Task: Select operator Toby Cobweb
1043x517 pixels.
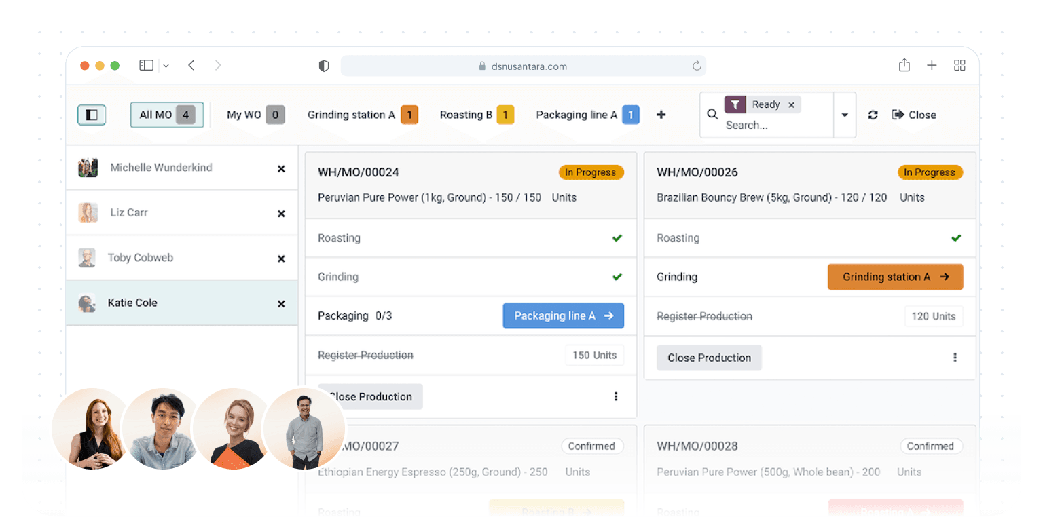Action: tap(182, 258)
